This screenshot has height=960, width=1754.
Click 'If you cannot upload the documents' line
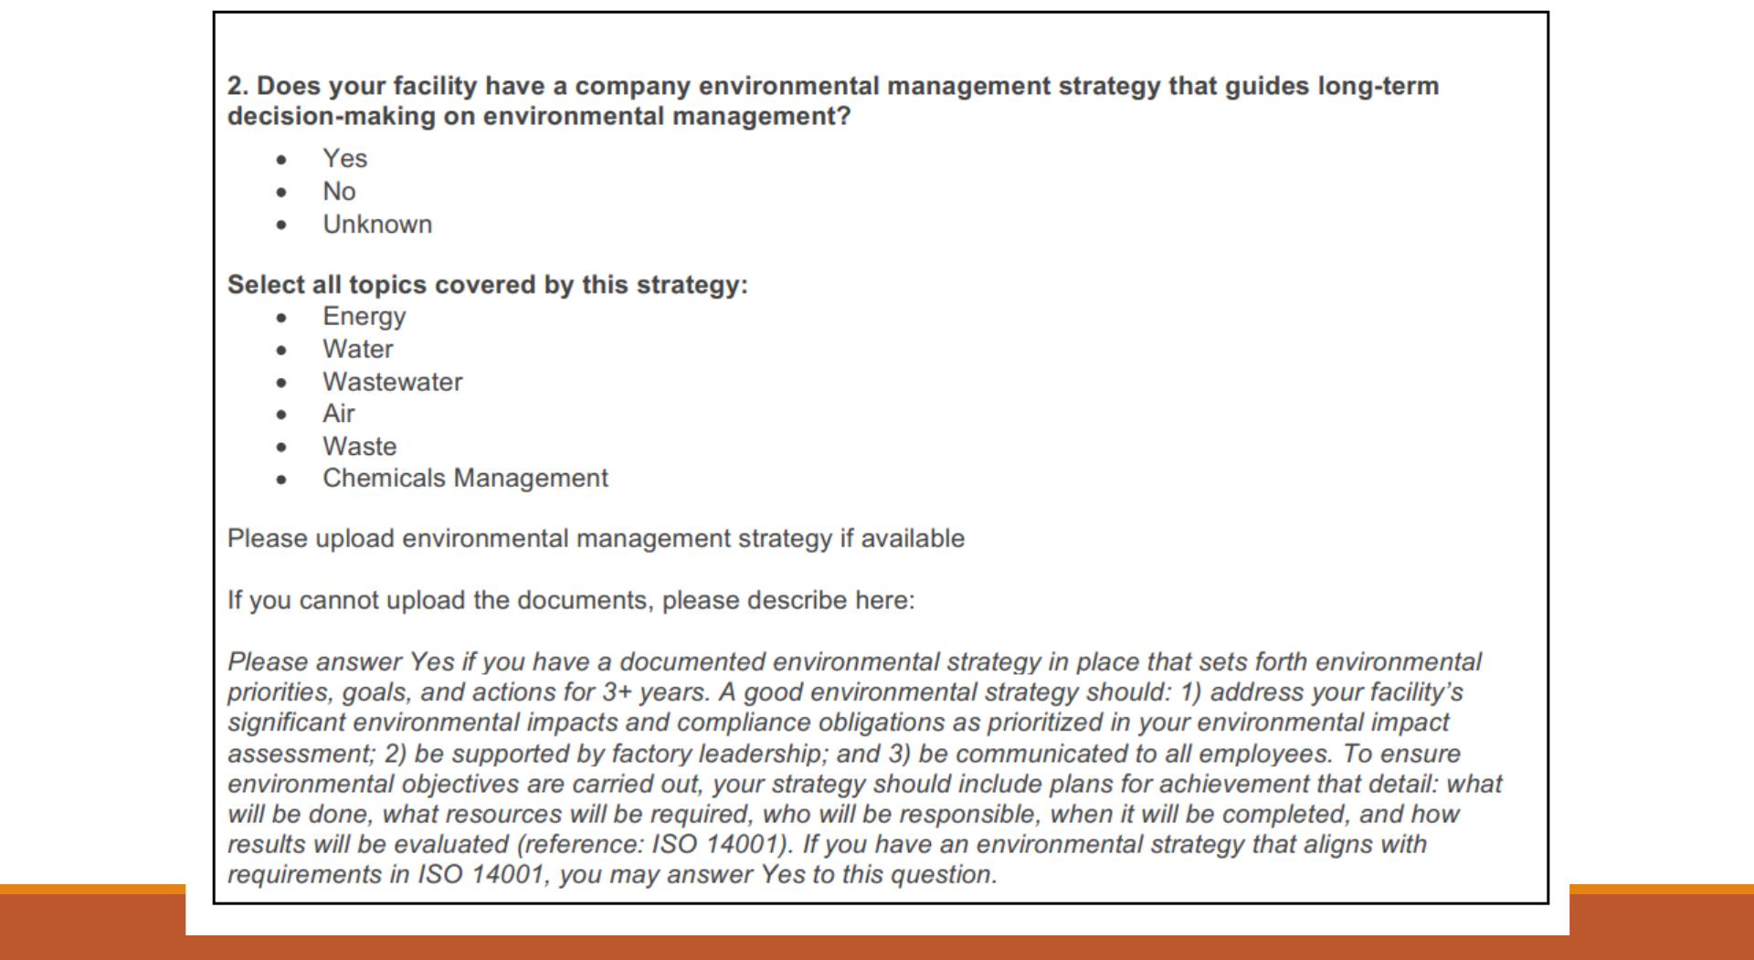click(571, 600)
